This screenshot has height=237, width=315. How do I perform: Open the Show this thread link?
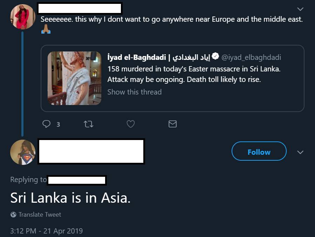(135, 92)
